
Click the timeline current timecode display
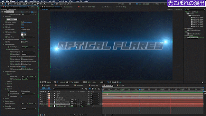tap(46, 88)
